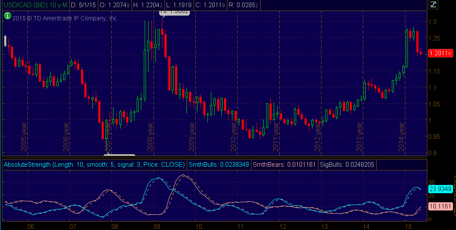The width and height of the screenshot is (456, 230).
Task: Click the 1.25 price axis label
Action: pos(434,38)
